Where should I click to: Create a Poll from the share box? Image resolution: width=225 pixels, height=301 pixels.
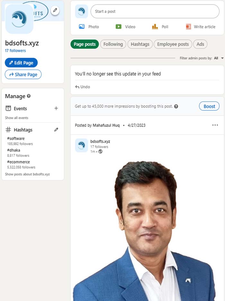160,27
